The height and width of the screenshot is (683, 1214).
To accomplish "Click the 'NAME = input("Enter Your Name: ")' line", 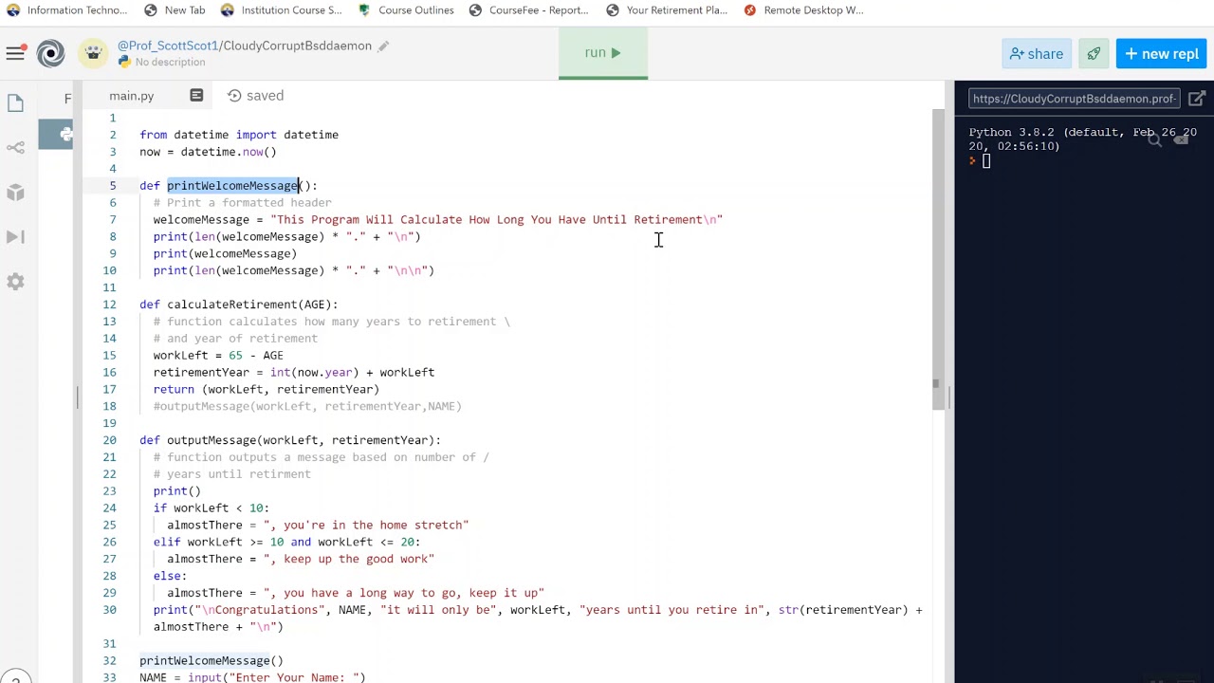I will (x=252, y=677).
